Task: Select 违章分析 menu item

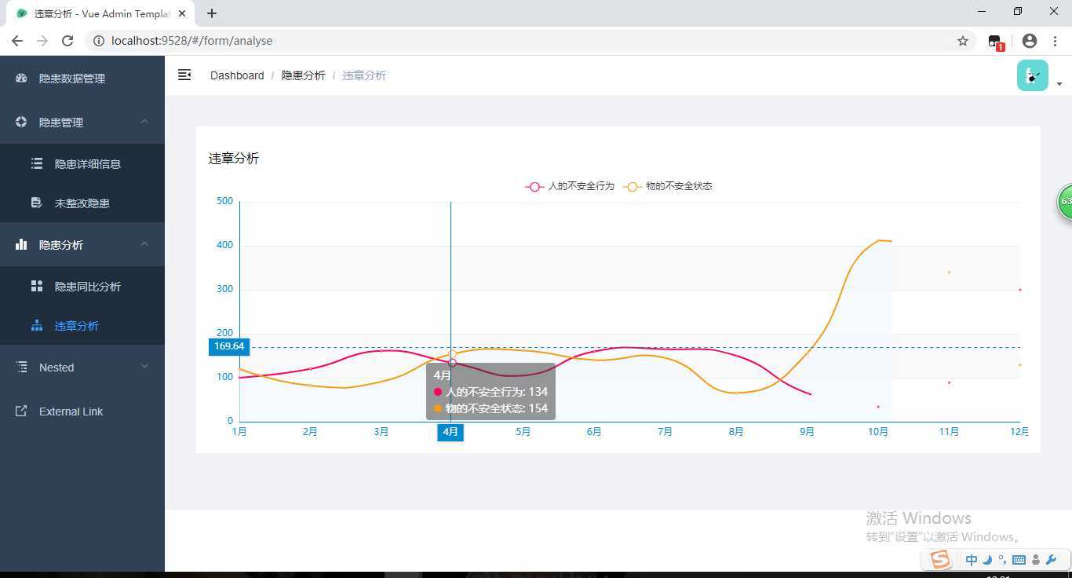Action: pos(82,325)
